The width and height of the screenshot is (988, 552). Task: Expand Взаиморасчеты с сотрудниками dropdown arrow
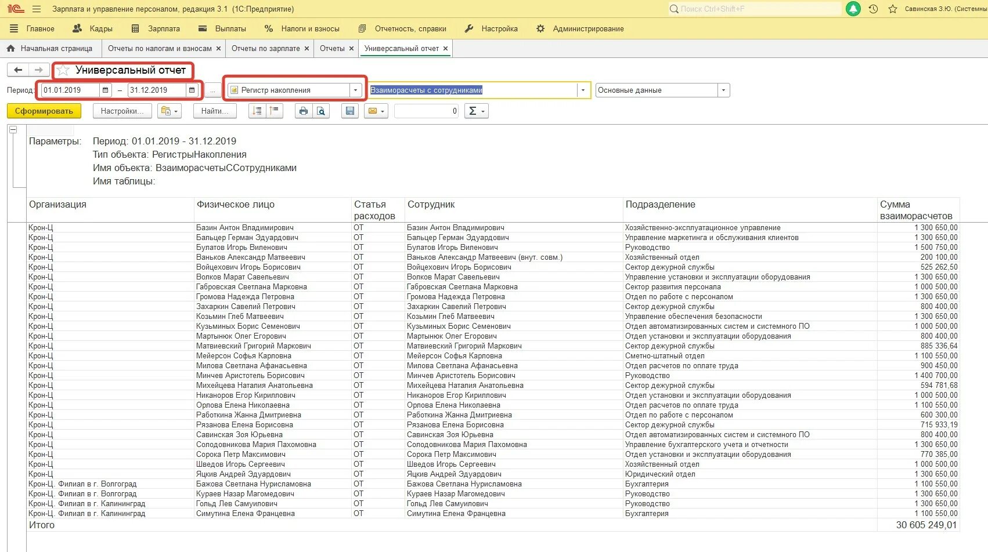click(x=583, y=90)
